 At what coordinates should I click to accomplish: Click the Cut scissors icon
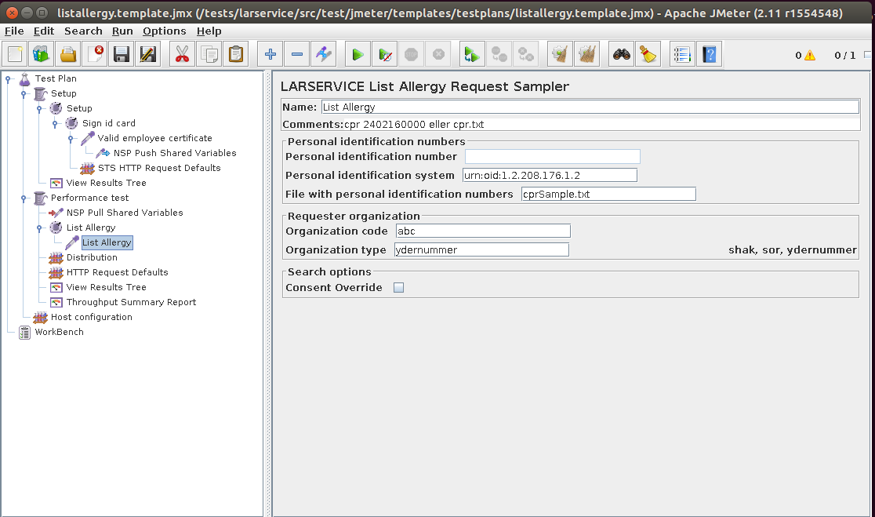pyautogui.click(x=182, y=55)
